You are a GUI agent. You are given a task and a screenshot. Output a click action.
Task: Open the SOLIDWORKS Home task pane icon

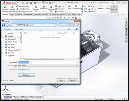pyautogui.click(x=126, y=20)
